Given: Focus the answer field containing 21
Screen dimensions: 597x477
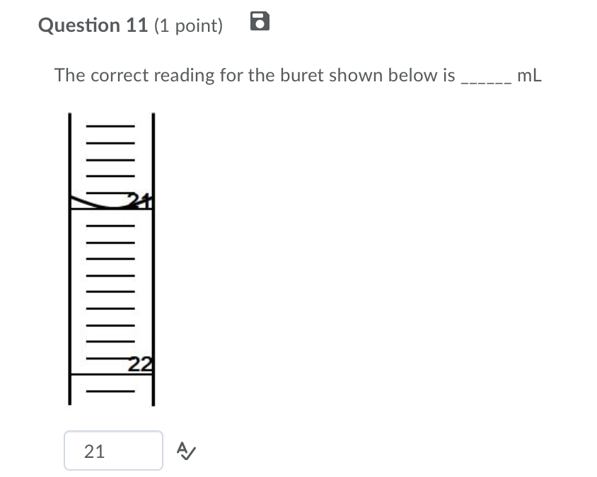Looking at the screenshot, I should tap(113, 450).
